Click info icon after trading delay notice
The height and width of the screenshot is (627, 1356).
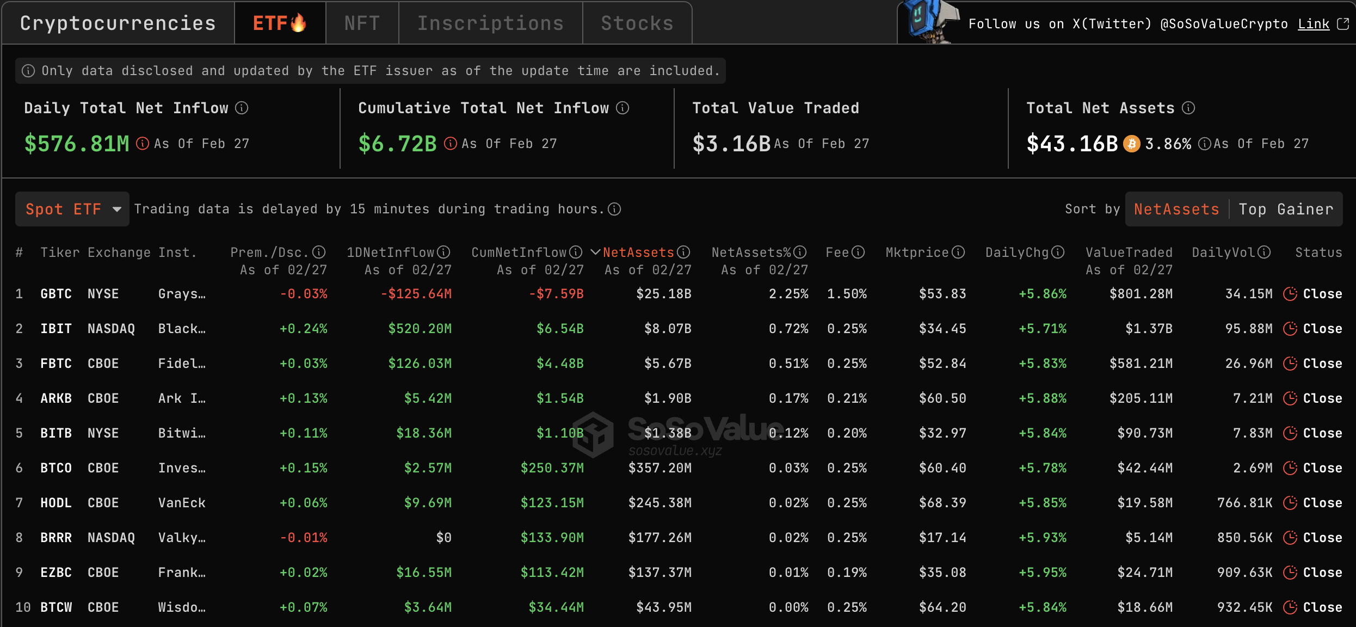pos(614,209)
